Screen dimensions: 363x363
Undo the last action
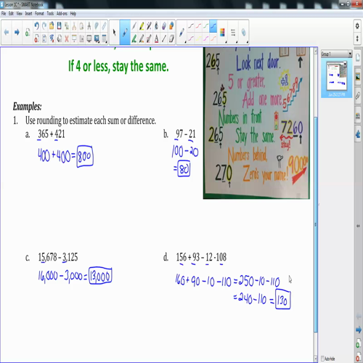pos(36,25)
